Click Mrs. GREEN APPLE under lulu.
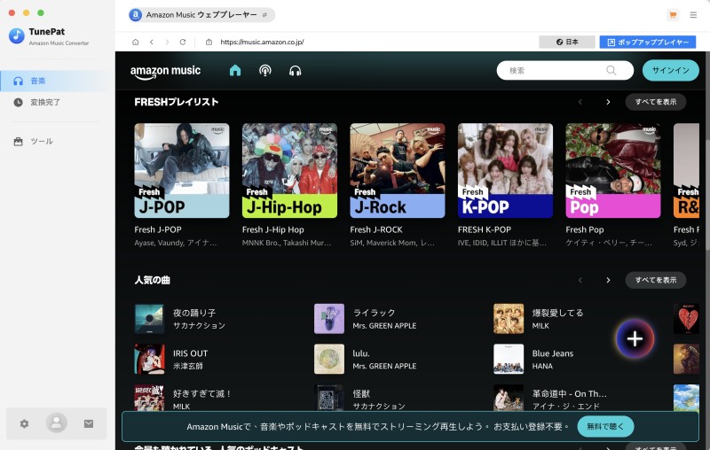 384,366
